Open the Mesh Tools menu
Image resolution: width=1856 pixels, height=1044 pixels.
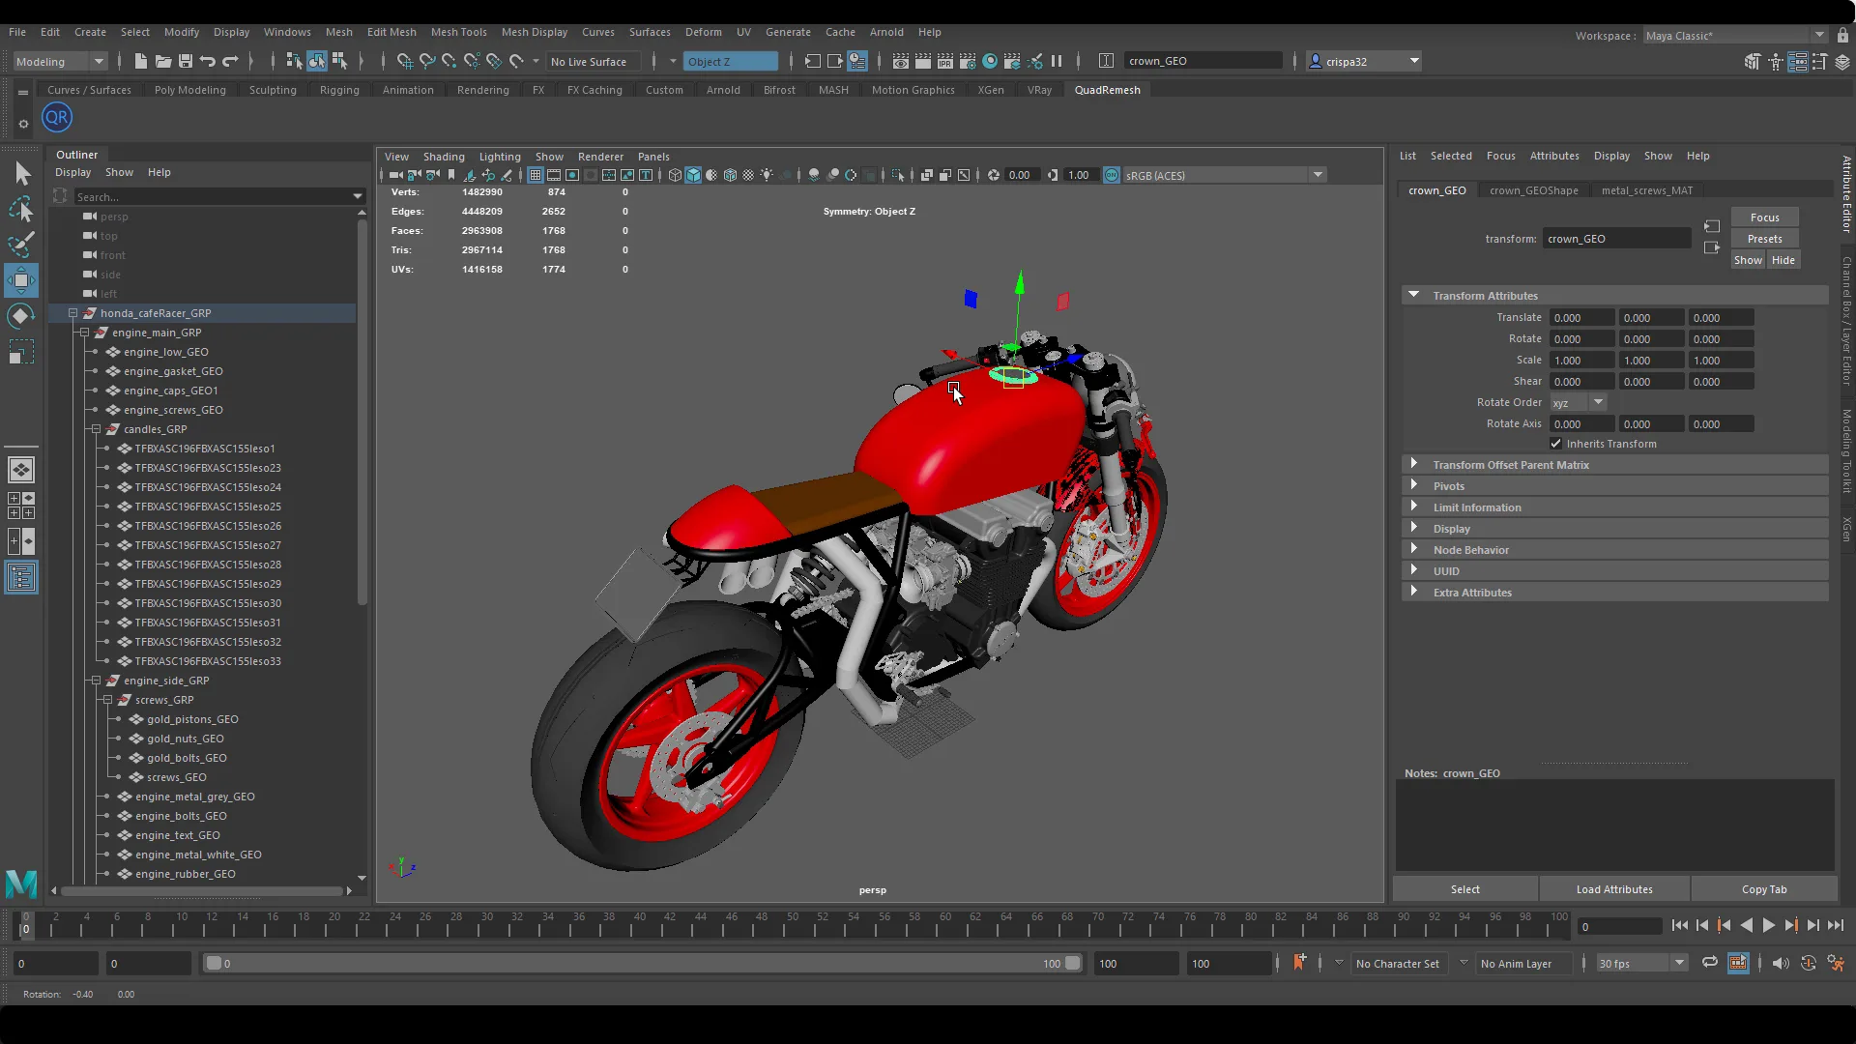[459, 32]
